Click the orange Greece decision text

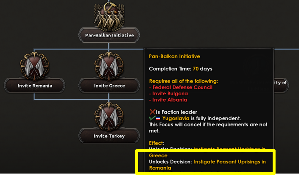pos(158,155)
